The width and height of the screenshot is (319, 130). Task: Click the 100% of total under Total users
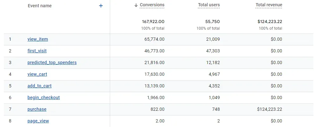click(208, 28)
